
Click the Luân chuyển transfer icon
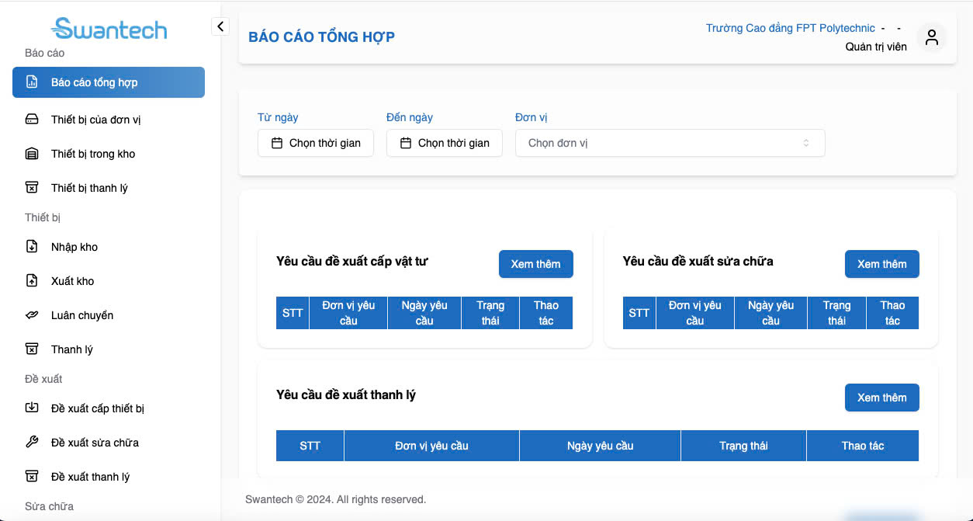(x=32, y=315)
